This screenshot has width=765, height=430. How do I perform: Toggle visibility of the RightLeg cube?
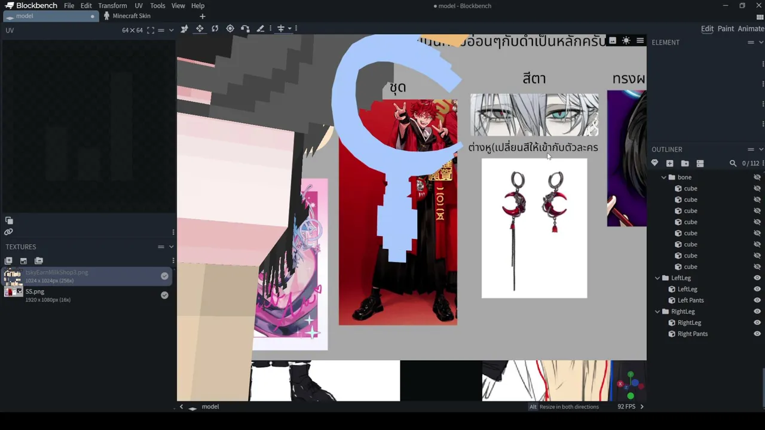pyautogui.click(x=757, y=322)
